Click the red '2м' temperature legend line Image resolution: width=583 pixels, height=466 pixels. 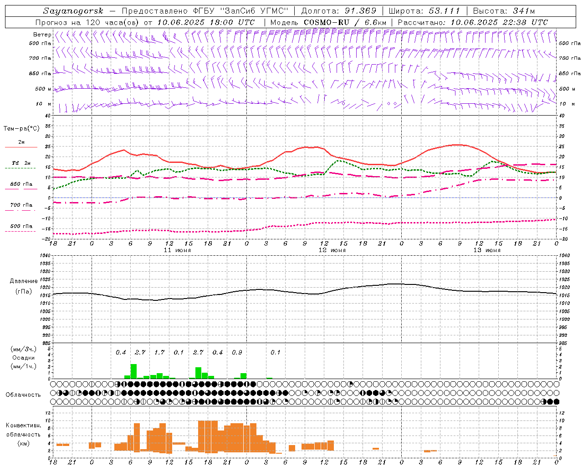(x=21, y=147)
